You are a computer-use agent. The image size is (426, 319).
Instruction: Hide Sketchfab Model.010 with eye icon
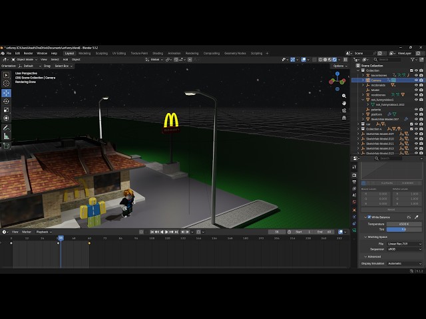tap(416, 139)
